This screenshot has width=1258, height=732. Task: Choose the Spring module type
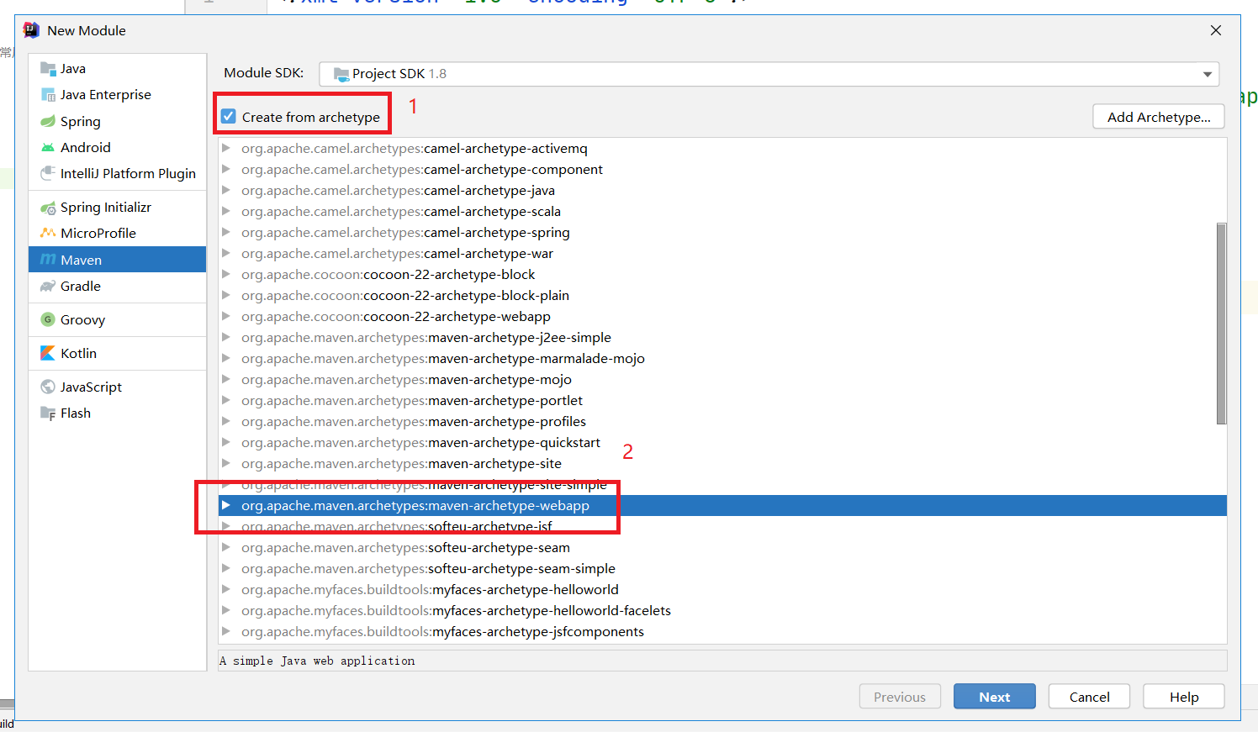point(118,121)
